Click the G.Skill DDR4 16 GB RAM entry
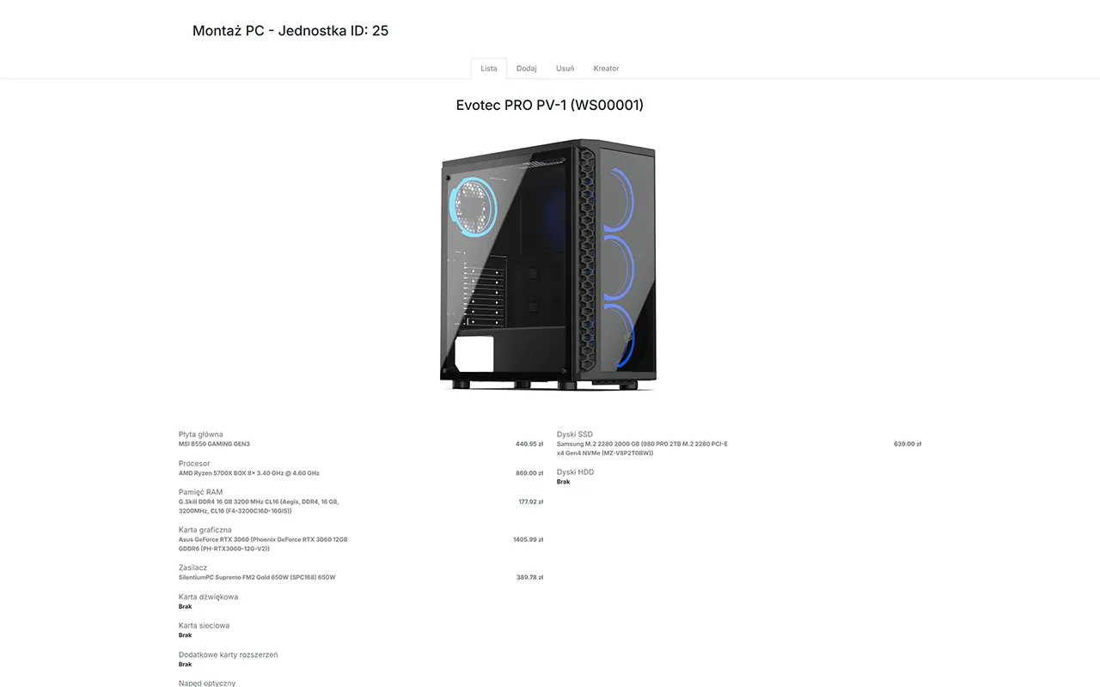Viewport: 1100px width, 687px height. tap(259, 507)
